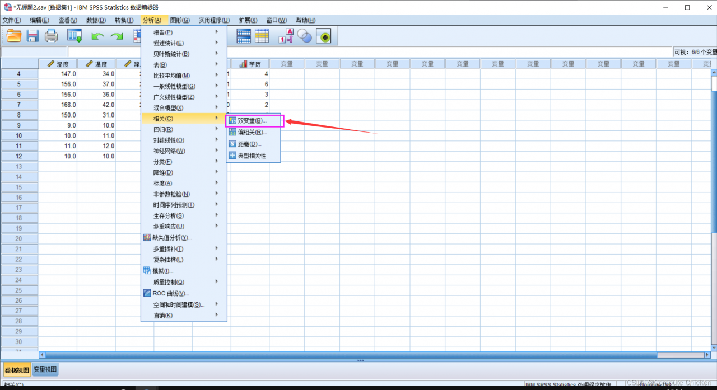Expand the 直销(K) submenu arrow
The width and height of the screenshot is (717, 390).
217,315
